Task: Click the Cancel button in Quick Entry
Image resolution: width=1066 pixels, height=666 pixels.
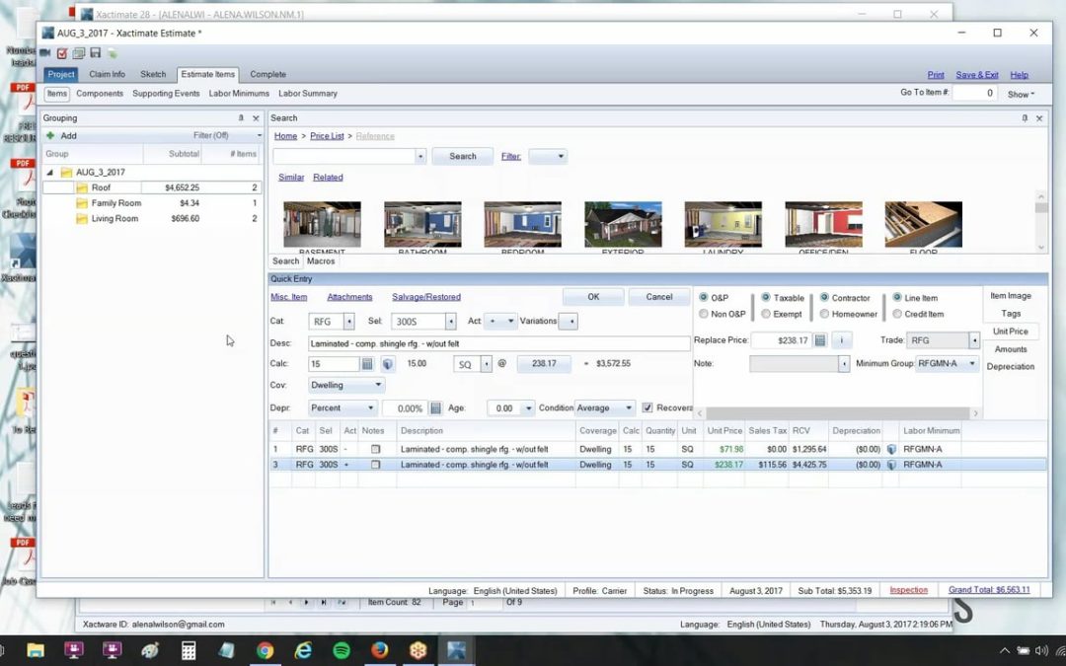Action: pos(658,297)
